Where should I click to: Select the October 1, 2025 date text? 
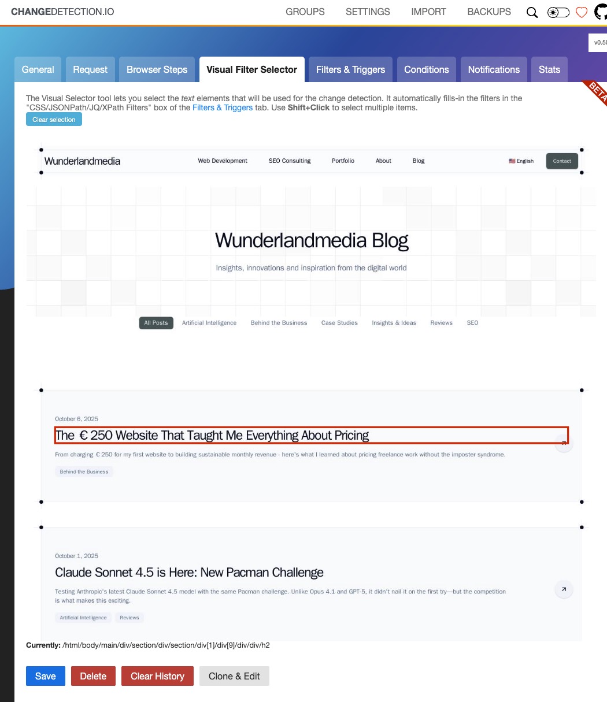coord(76,556)
